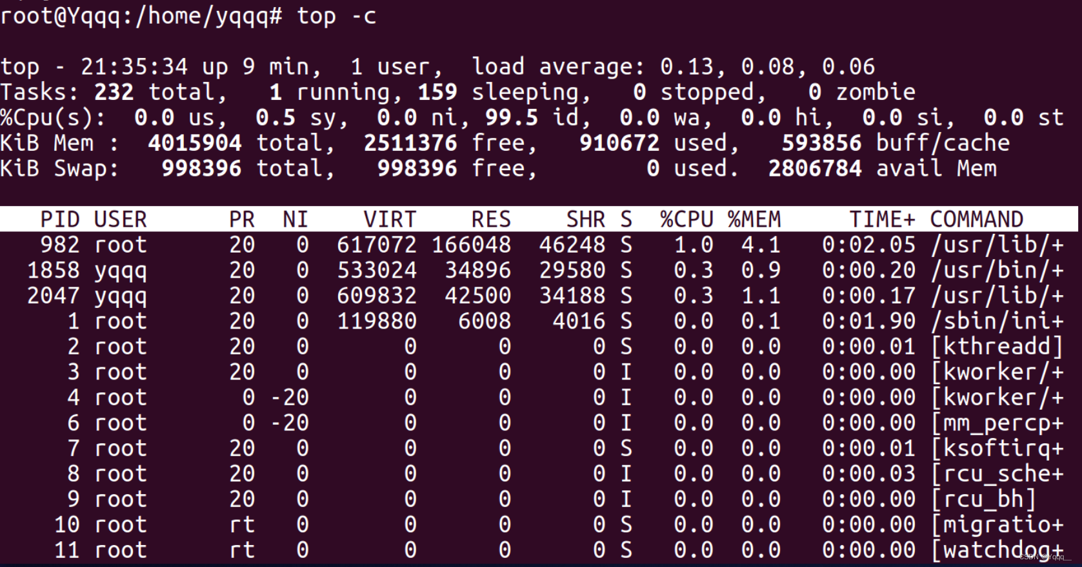This screenshot has width=1082, height=567.
Task: Select the 119880 VIRT value of PID 1
Action: coord(377,321)
